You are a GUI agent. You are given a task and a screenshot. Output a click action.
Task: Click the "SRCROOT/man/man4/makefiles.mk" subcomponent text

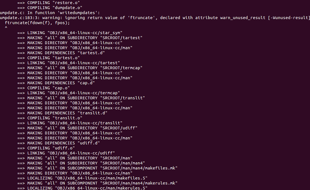(x=139, y=168)
